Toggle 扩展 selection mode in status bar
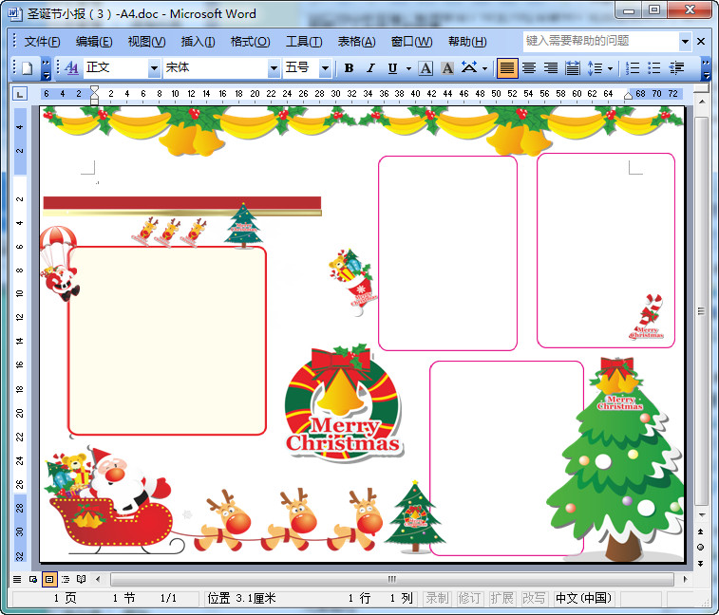Viewport: 719px width, 615px height. 501,598
